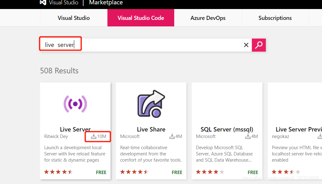Click the Live Share star rating

pos(134,172)
